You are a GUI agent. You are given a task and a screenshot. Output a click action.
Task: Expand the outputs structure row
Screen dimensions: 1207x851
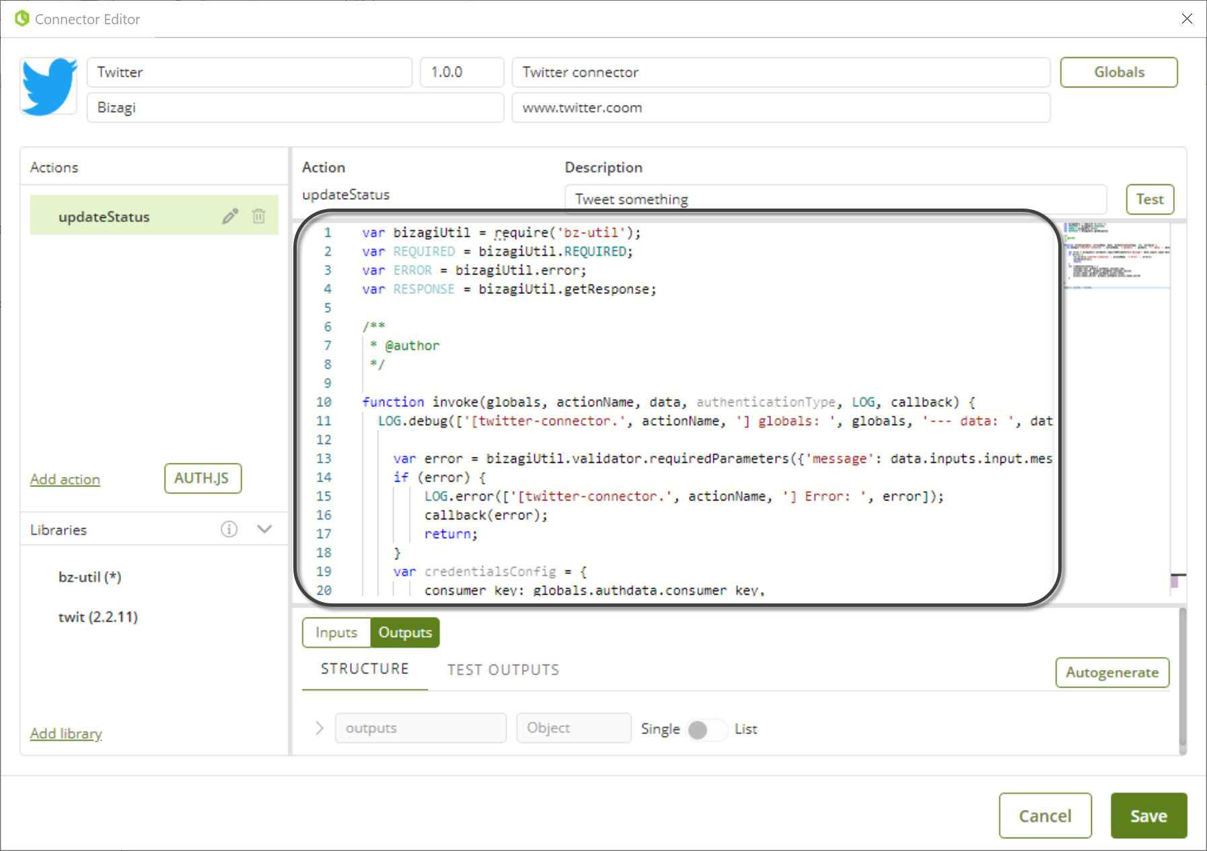tap(320, 728)
